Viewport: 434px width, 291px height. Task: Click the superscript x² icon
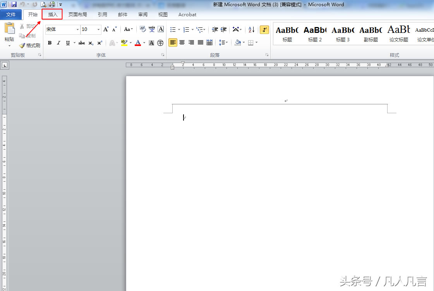click(99, 43)
